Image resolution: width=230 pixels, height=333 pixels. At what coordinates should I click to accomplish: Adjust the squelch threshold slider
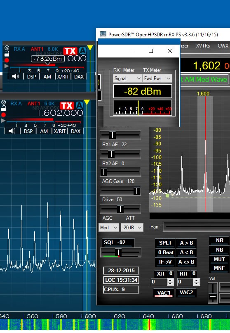point(120,252)
